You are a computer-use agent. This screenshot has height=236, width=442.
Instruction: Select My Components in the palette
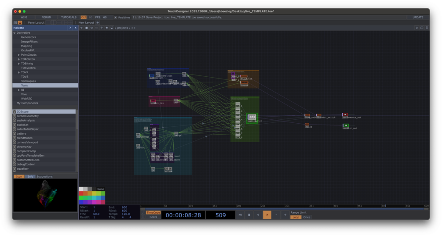(45, 103)
